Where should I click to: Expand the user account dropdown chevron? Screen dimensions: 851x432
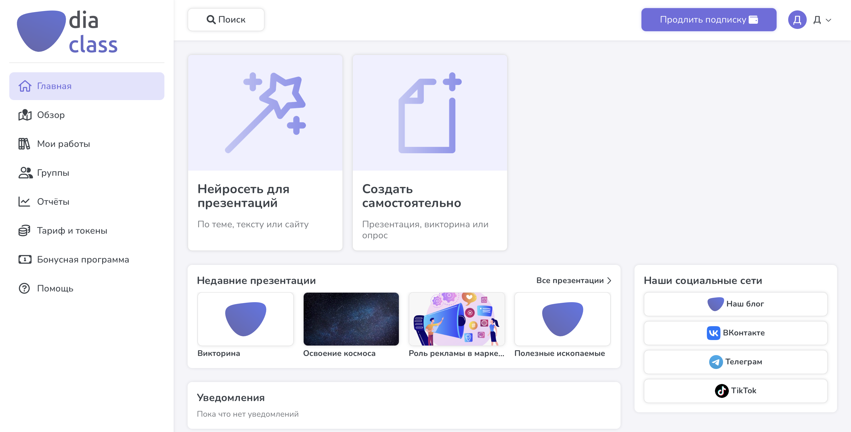click(x=828, y=20)
